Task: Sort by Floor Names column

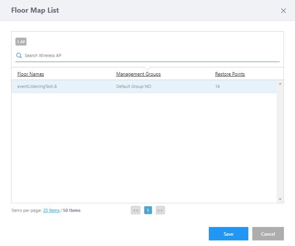Action: tap(30, 74)
